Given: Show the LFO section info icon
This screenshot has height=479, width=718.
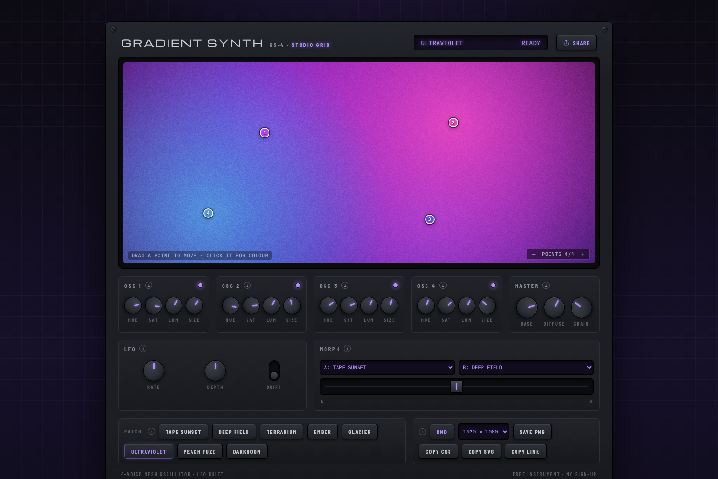Looking at the screenshot, I should (x=143, y=349).
